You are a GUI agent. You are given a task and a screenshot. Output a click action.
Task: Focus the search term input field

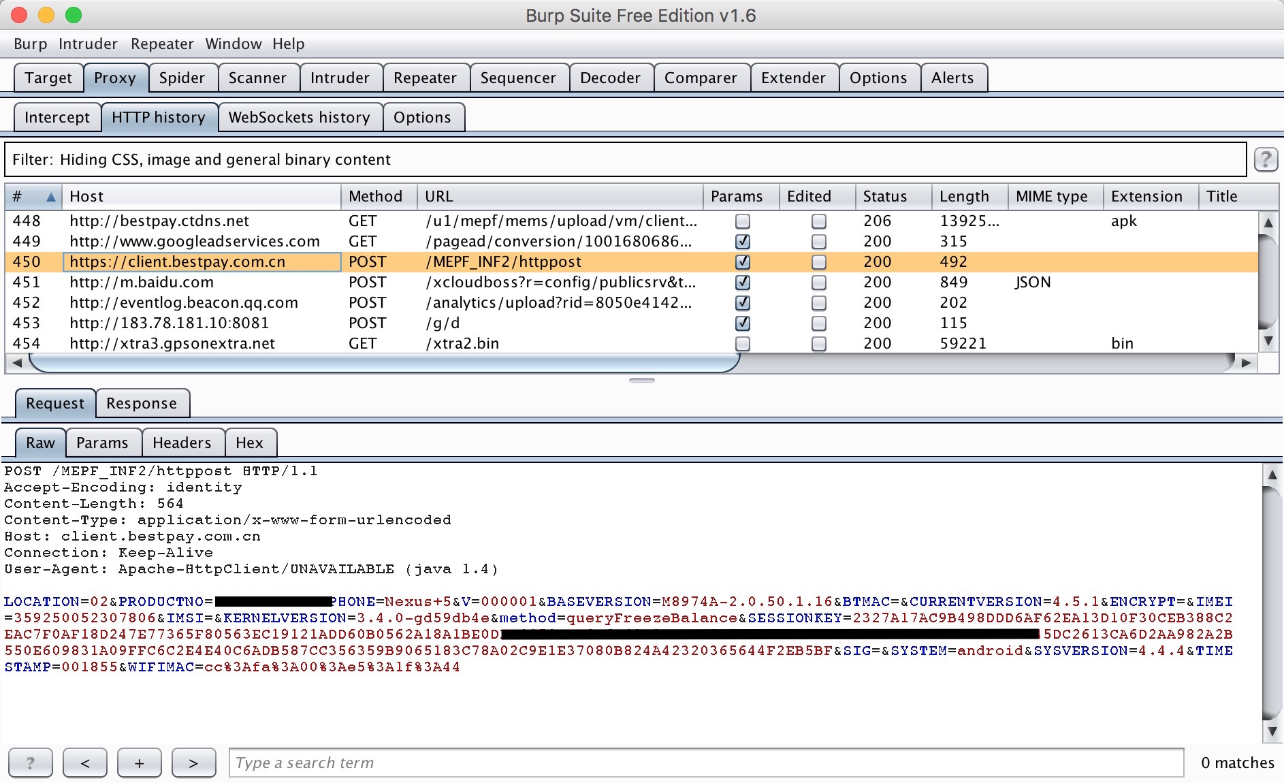[707, 763]
